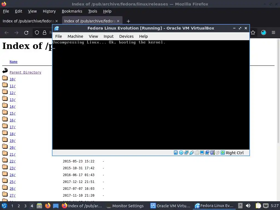This screenshot has height=210, width=280.
Task: Open the 14/ directory link
Action: click(x=13, y=107)
